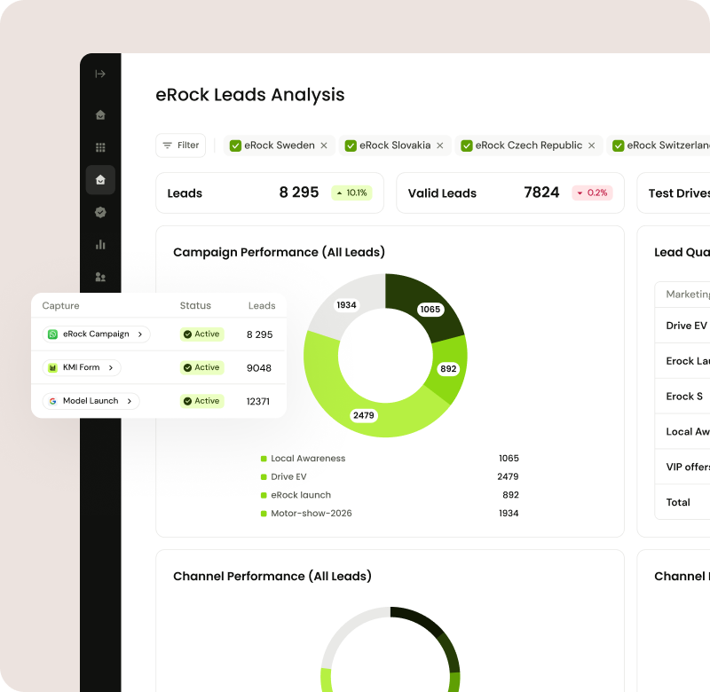Image resolution: width=710 pixels, height=692 pixels.
Task: Uncheck the eRock Slovakia checkbox
Action: [x=351, y=145]
